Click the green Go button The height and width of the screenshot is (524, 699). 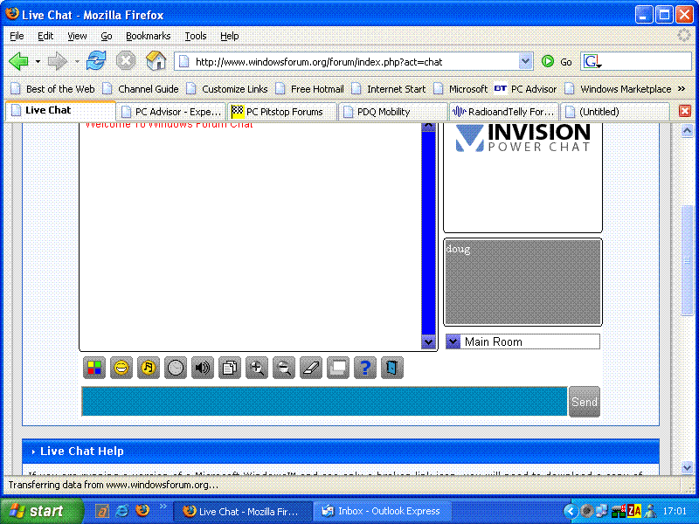click(x=557, y=62)
